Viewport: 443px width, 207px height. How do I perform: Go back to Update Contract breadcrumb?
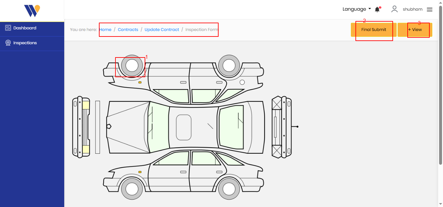tap(162, 30)
